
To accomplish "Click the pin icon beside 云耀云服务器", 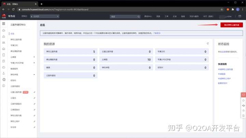I will tap(35, 92).
